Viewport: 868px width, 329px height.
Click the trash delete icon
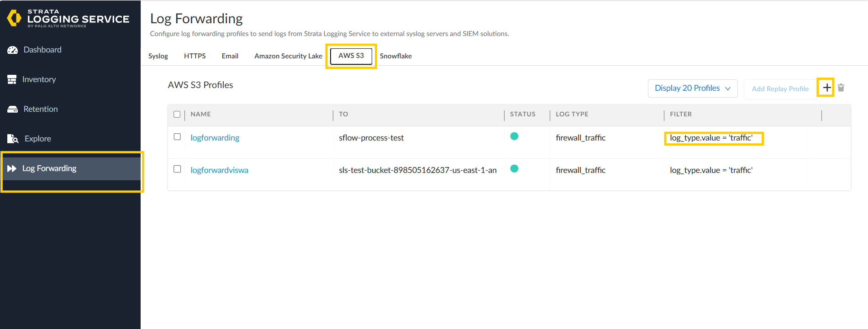click(x=841, y=88)
